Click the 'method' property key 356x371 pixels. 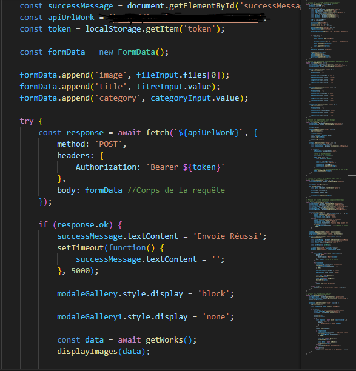click(71, 144)
